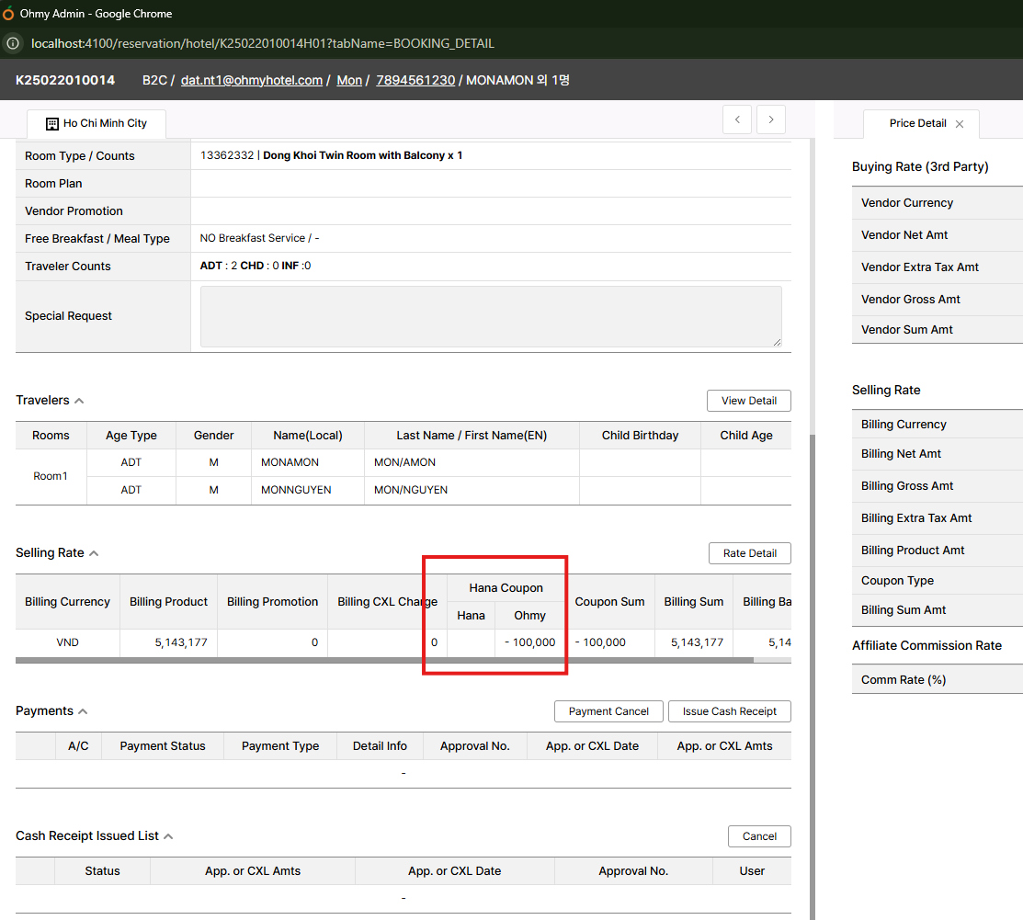The width and height of the screenshot is (1023, 920).
Task: Collapse the Cash Receipt Issued List
Action: tap(168, 836)
